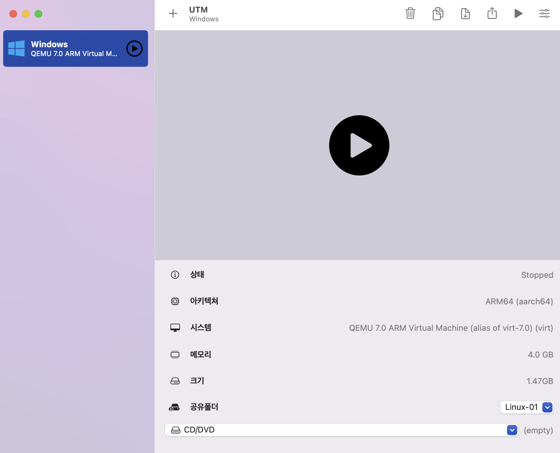Image resolution: width=560 pixels, height=453 pixels.
Task: Click the 4.0 GB memory value
Action: [540, 355]
